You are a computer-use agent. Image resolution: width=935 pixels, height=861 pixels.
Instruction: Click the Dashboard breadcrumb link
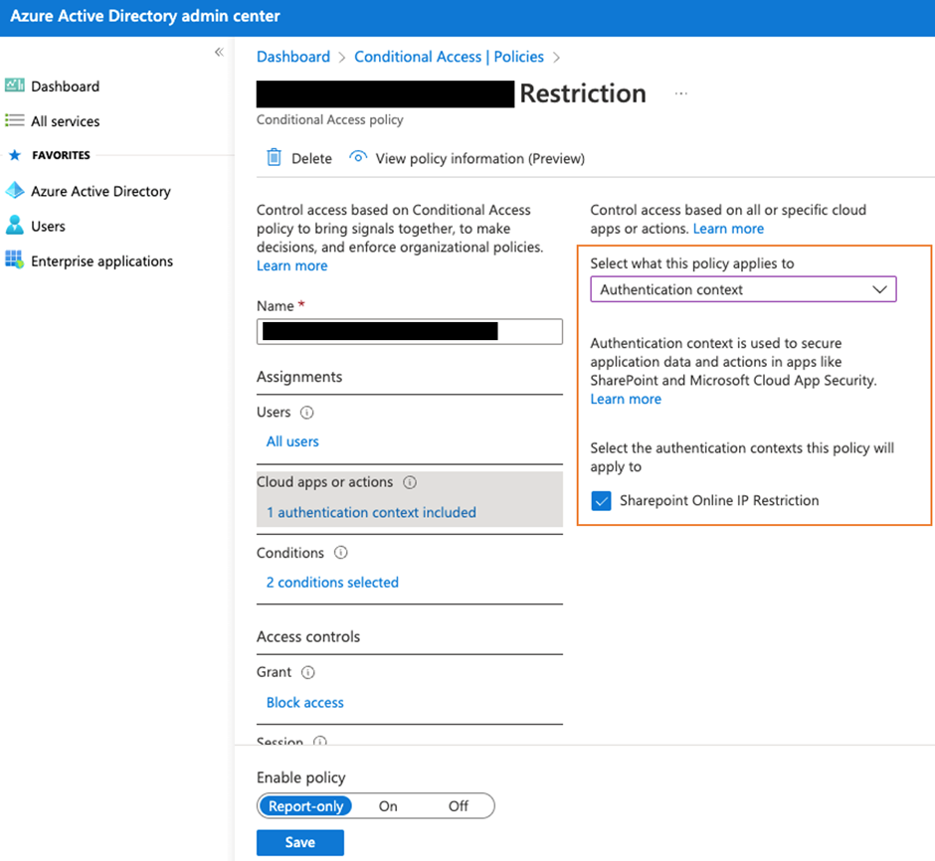click(293, 57)
